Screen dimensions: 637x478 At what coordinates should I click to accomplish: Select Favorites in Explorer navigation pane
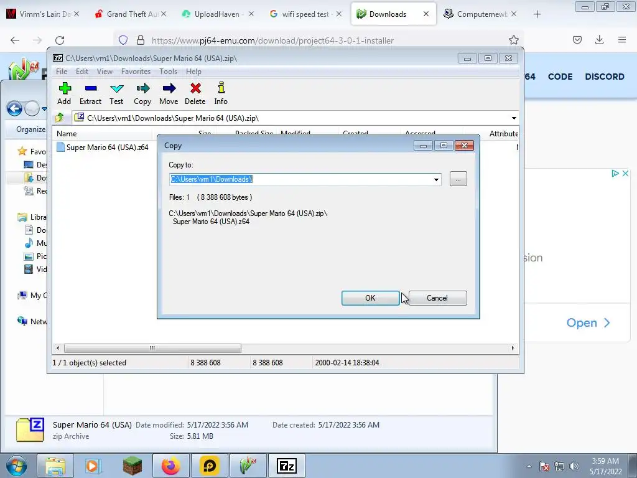point(32,152)
